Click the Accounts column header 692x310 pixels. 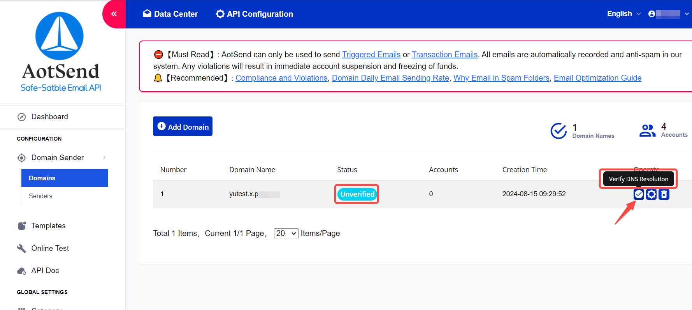pos(443,170)
